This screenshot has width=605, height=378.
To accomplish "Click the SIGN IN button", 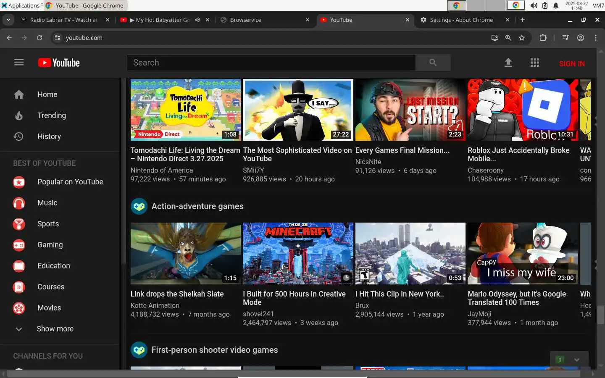I will tap(572, 63).
